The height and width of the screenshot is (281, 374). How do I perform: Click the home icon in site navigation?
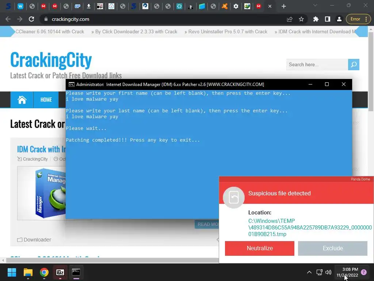pos(22,100)
